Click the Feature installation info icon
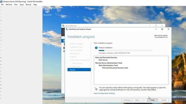Screen dimensions: 186x104 pyautogui.click(x=96, y=48)
